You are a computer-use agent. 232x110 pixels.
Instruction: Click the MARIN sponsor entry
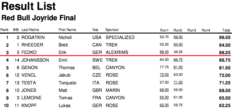coord(112,90)
